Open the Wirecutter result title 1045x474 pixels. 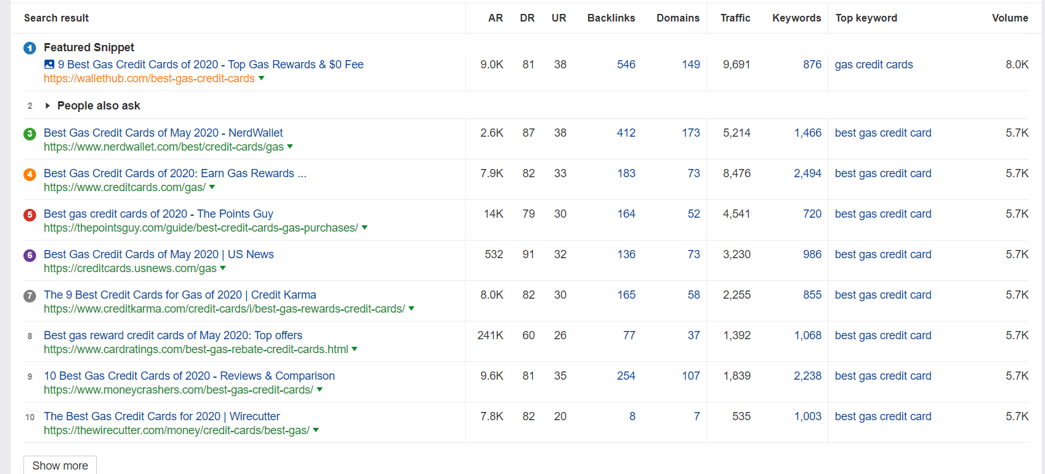coord(162,416)
